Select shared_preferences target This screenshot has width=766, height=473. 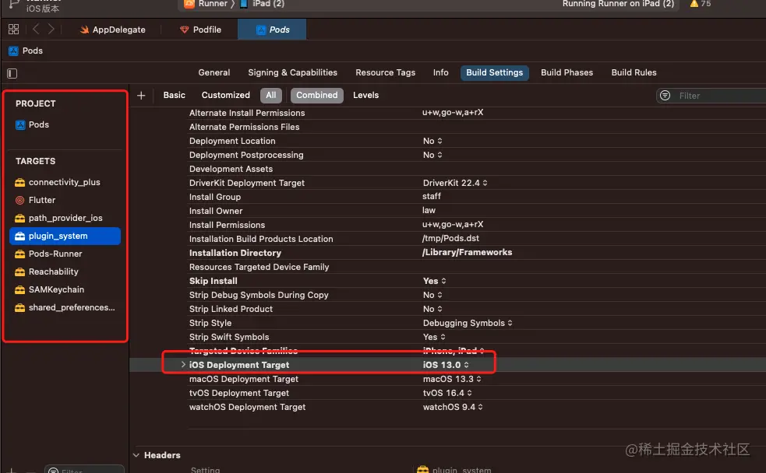point(65,308)
